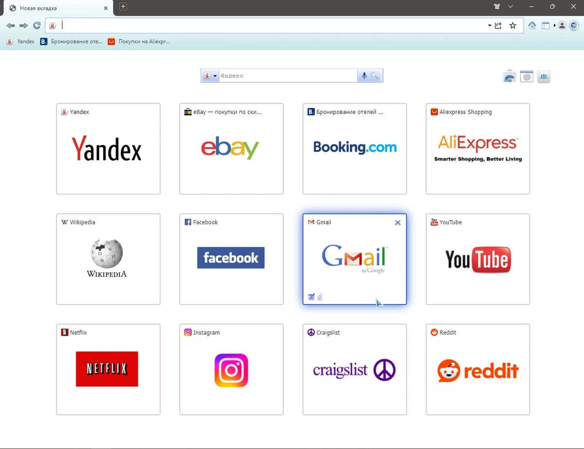The image size is (584, 449).
Task: Open the AliExpress Shopping tile
Action: click(477, 148)
